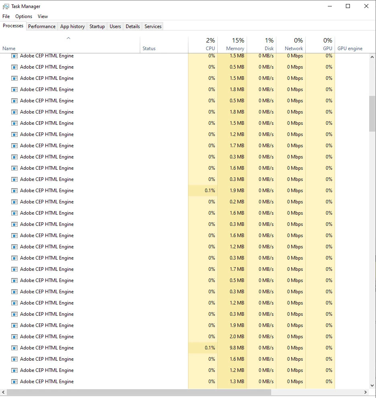The height and width of the screenshot is (398, 376).
Task: Click the horizontal scrollbar left arrow
Action: [3, 392]
